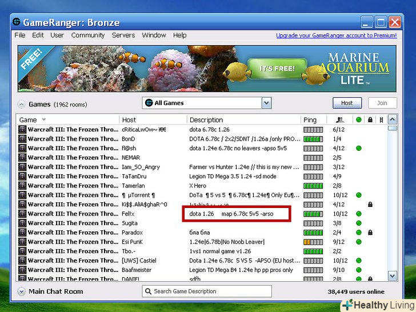Click the Game column sort arrow
This screenshot has width=416, height=312.
click(x=44, y=119)
